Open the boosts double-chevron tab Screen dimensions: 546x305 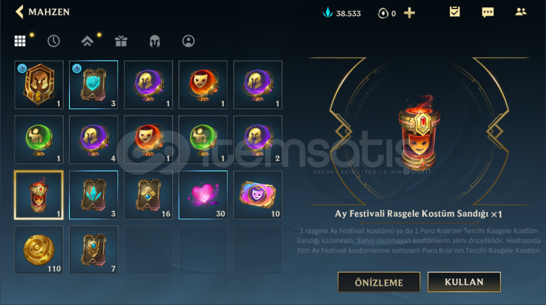(87, 41)
